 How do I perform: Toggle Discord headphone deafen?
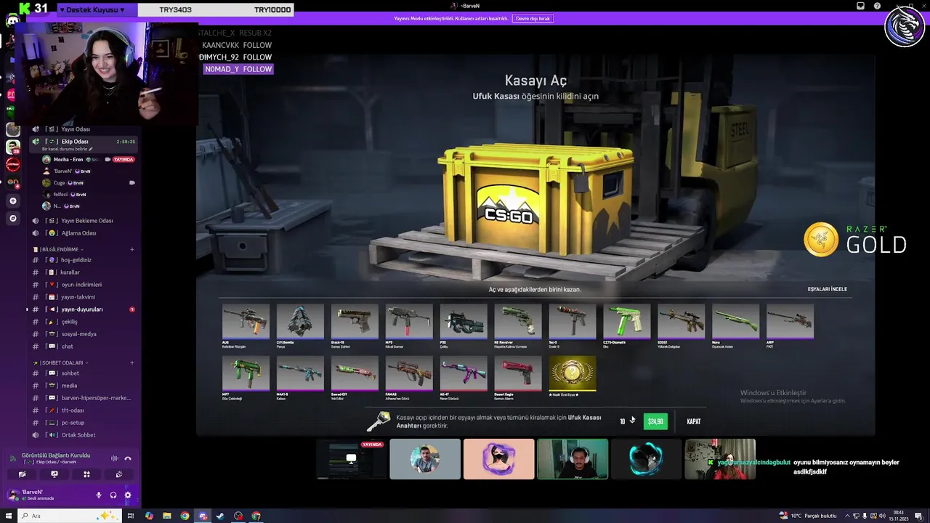click(x=113, y=495)
